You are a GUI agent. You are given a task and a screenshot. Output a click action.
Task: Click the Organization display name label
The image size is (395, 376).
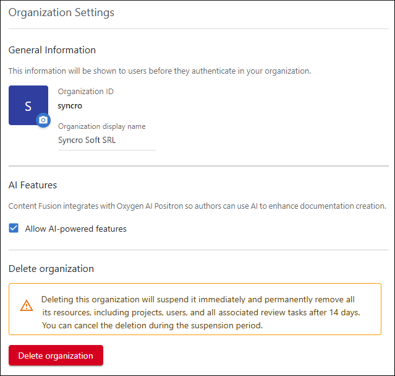pyautogui.click(x=101, y=126)
